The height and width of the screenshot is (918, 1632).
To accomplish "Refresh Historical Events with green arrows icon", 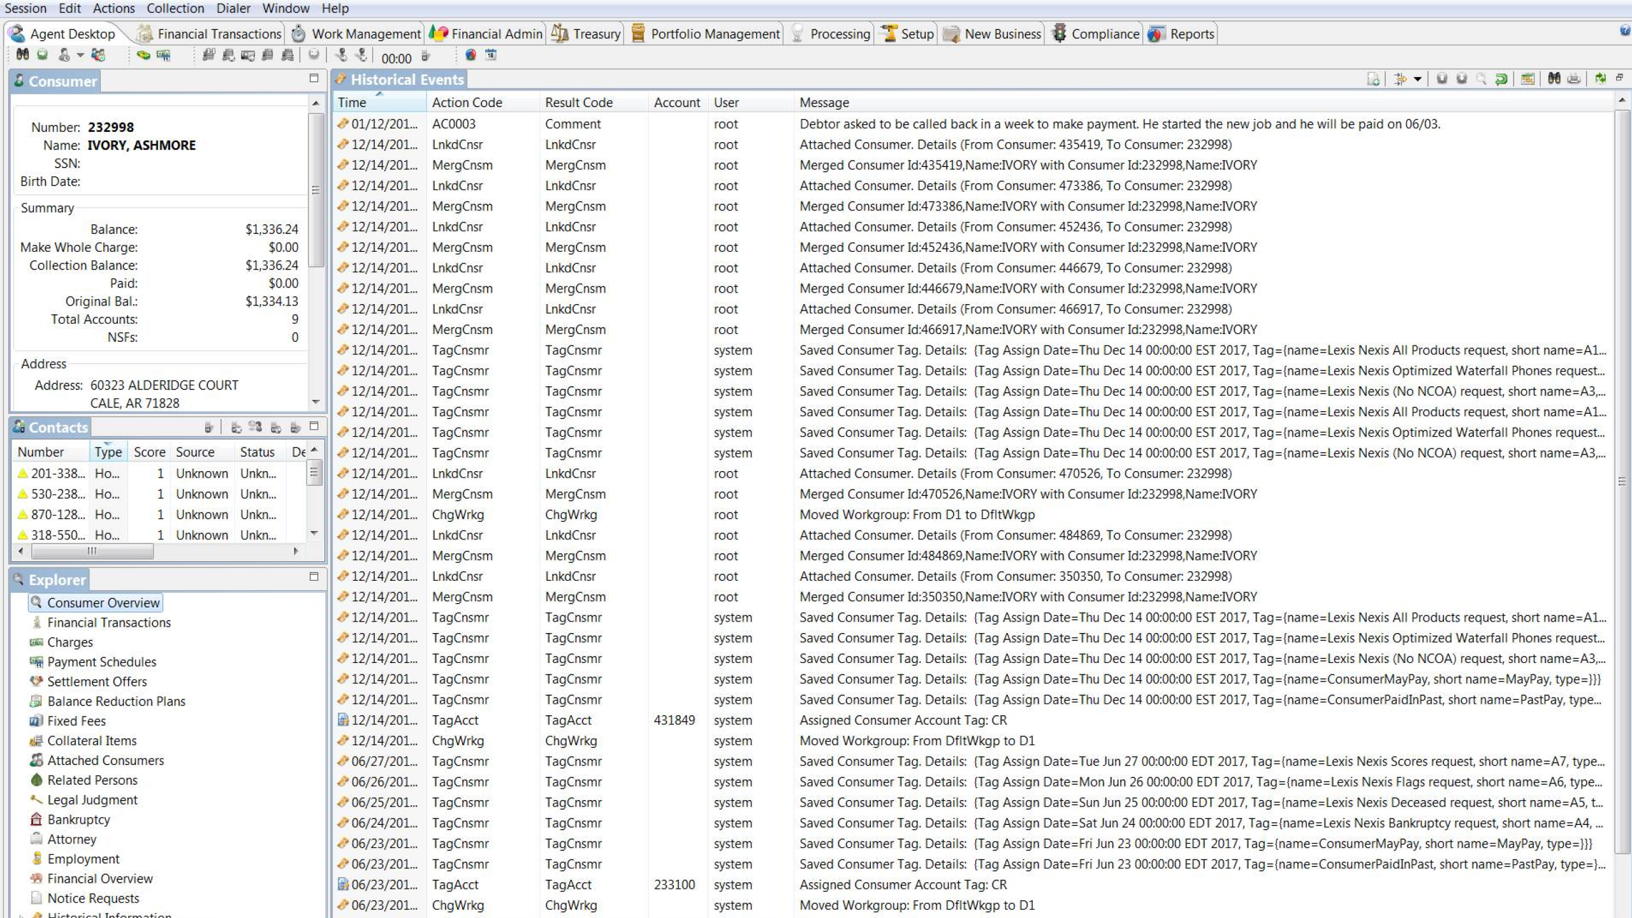I will pyautogui.click(x=1600, y=79).
